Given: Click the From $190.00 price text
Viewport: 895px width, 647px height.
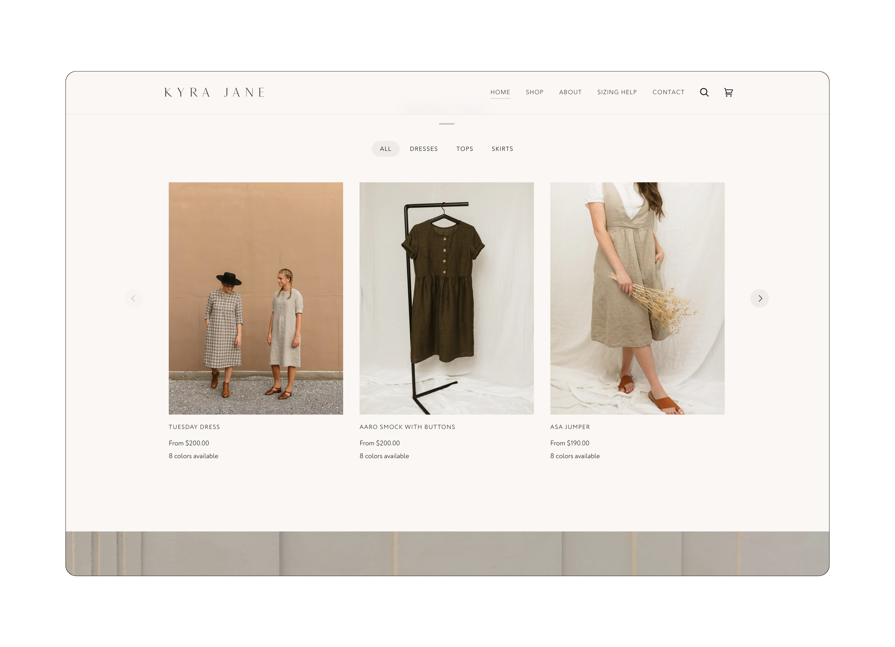Looking at the screenshot, I should point(570,443).
